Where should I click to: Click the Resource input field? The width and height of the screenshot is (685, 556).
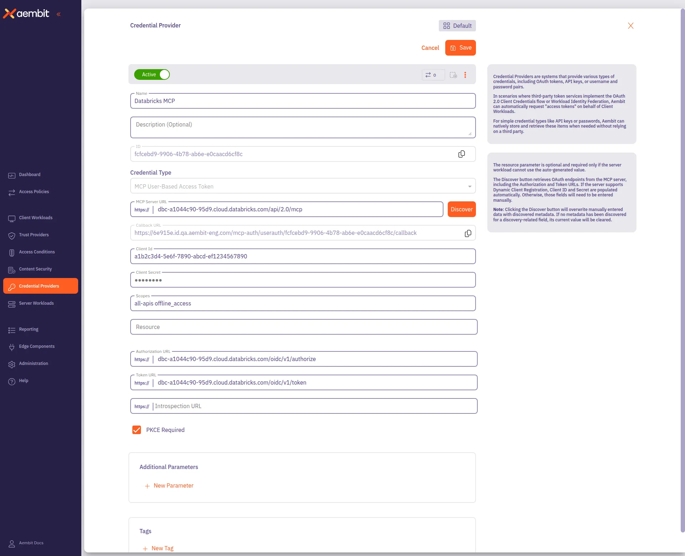pyautogui.click(x=304, y=327)
